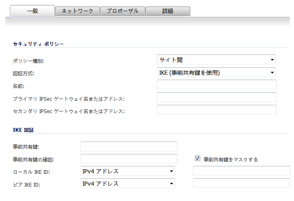This screenshot has height=201, width=294.
Task: Click the プライマリ IPSec ゲートウェイ field
Action: [x=216, y=97]
